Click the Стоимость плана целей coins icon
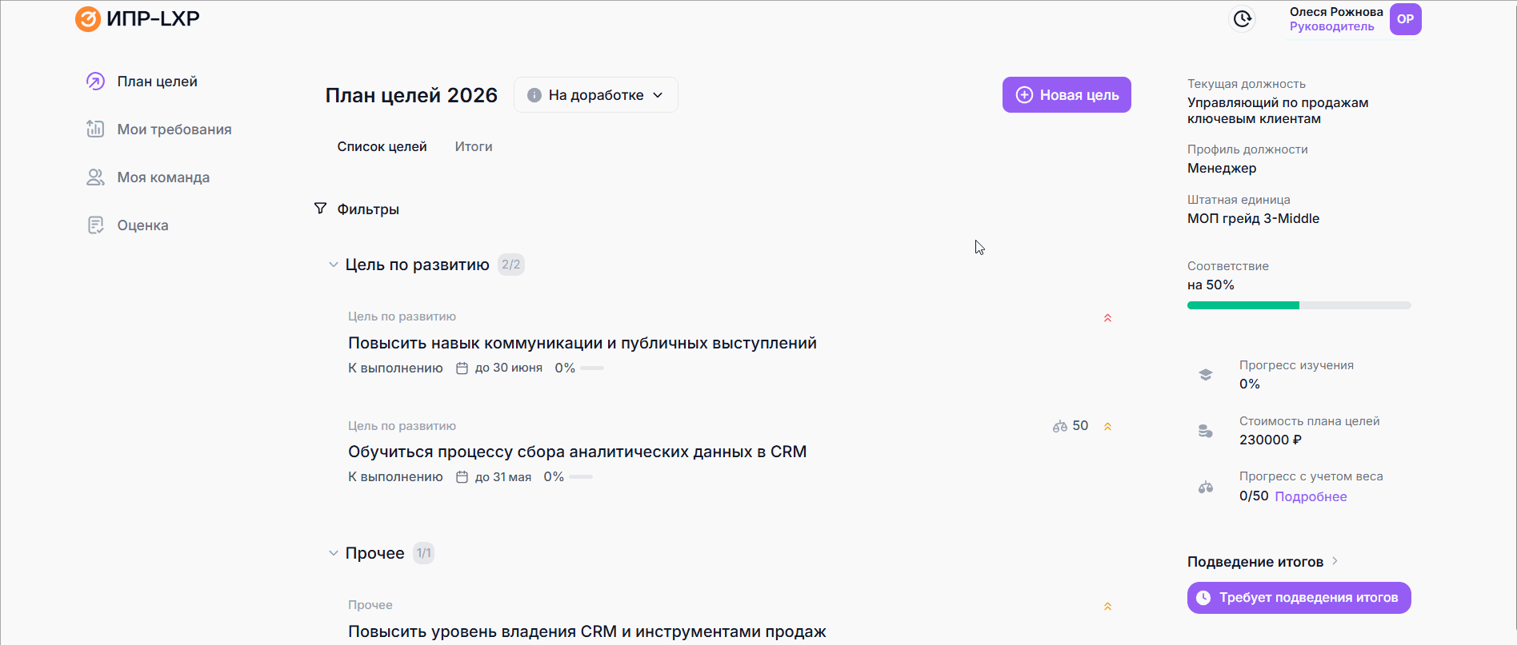The height and width of the screenshot is (645, 1517). 1206,431
